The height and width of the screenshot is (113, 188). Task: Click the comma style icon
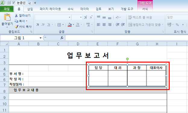pyautogui.click(x=183, y=25)
